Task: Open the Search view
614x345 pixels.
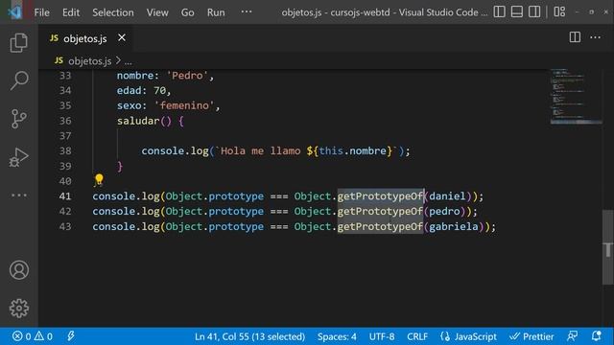Action: tap(18, 80)
